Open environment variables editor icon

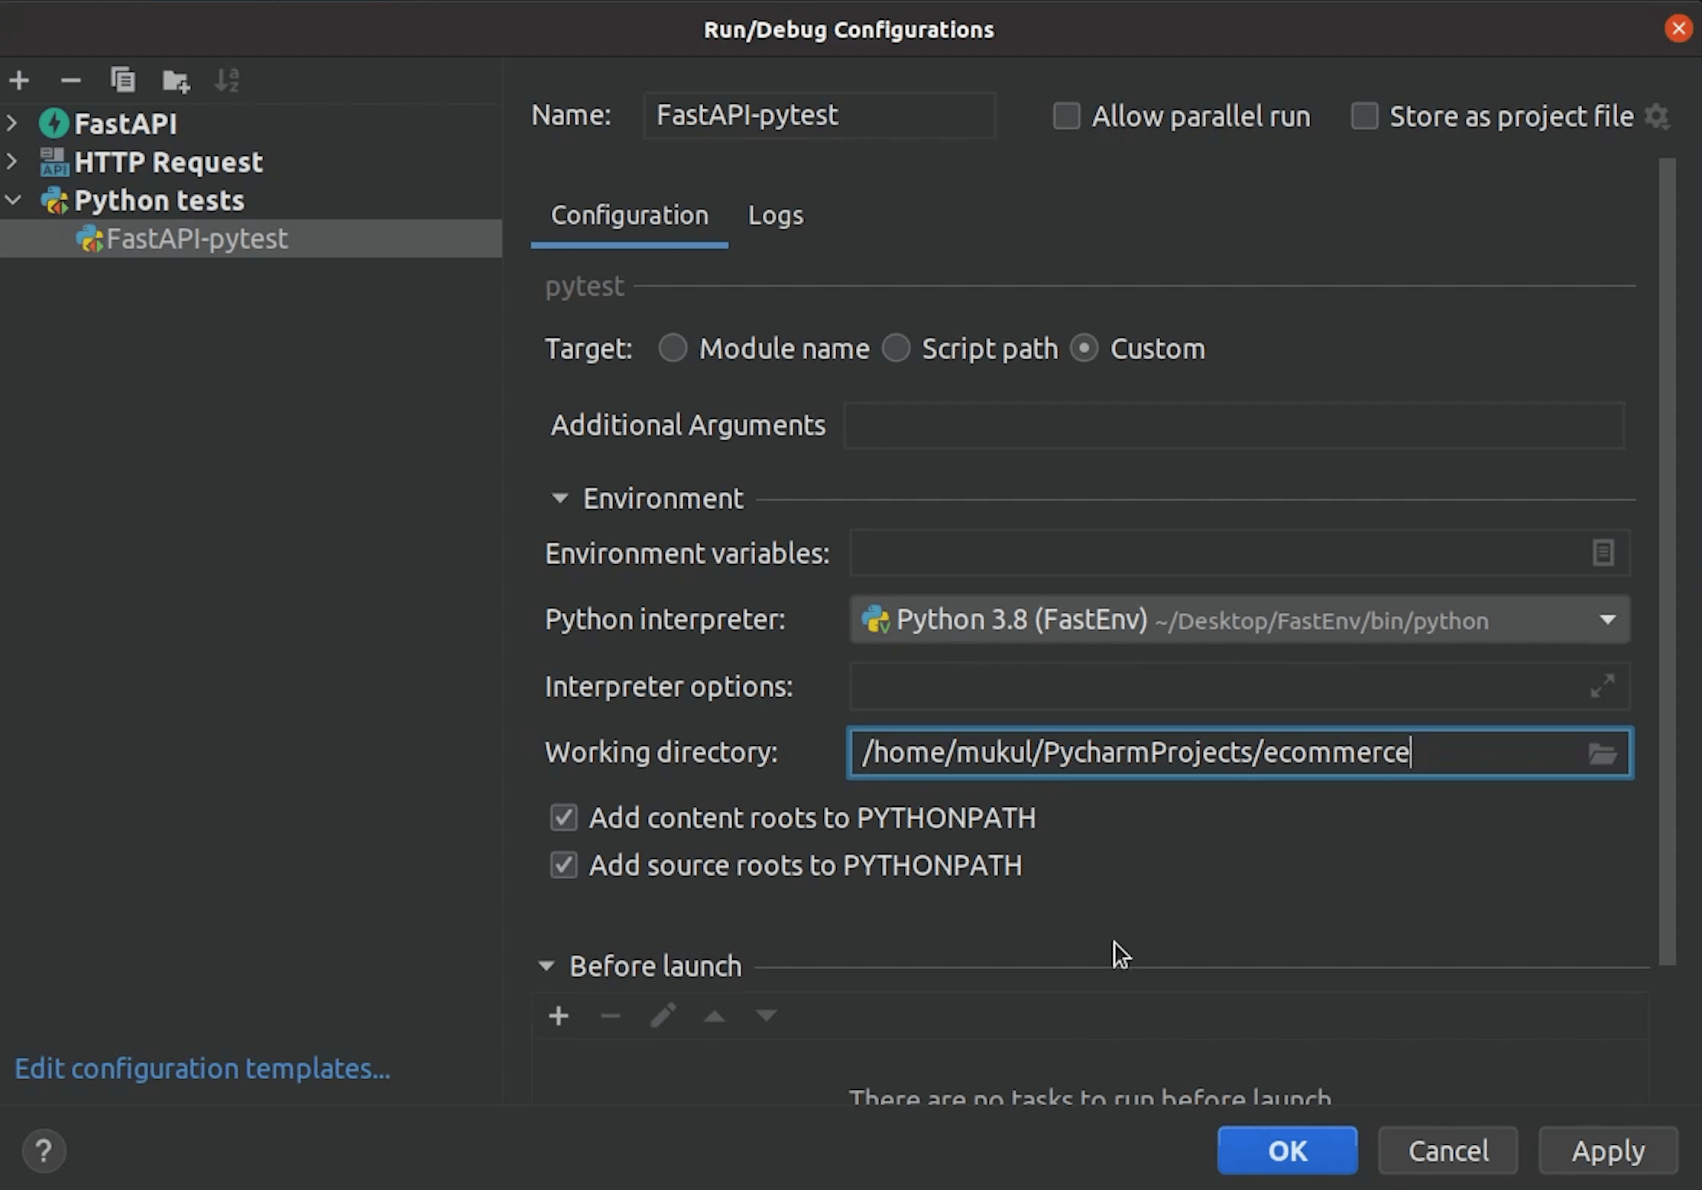tap(1603, 553)
